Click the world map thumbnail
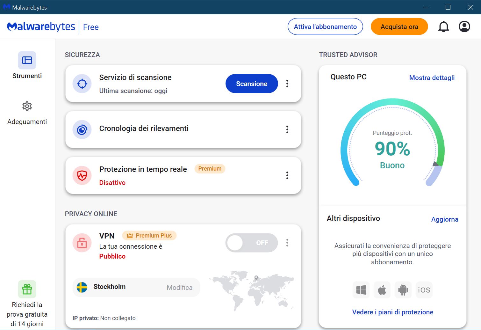This screenshot has height=330, width=481. (x=252, y=291)
